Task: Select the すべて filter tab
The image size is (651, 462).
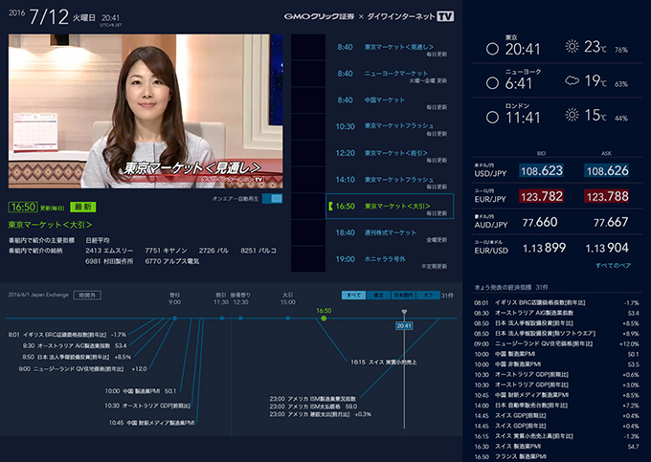Action: [352, 296]
